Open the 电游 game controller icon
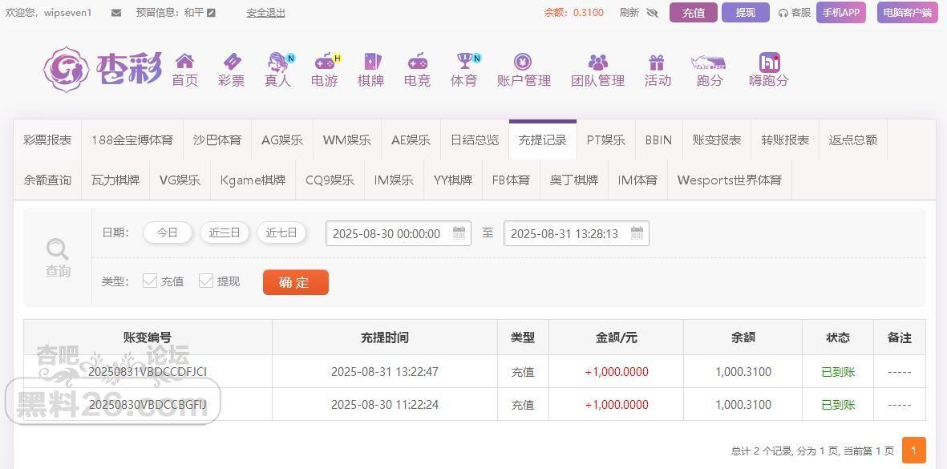947x469 pixels. [324, 62]
